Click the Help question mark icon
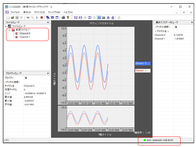 click(68, 17)
